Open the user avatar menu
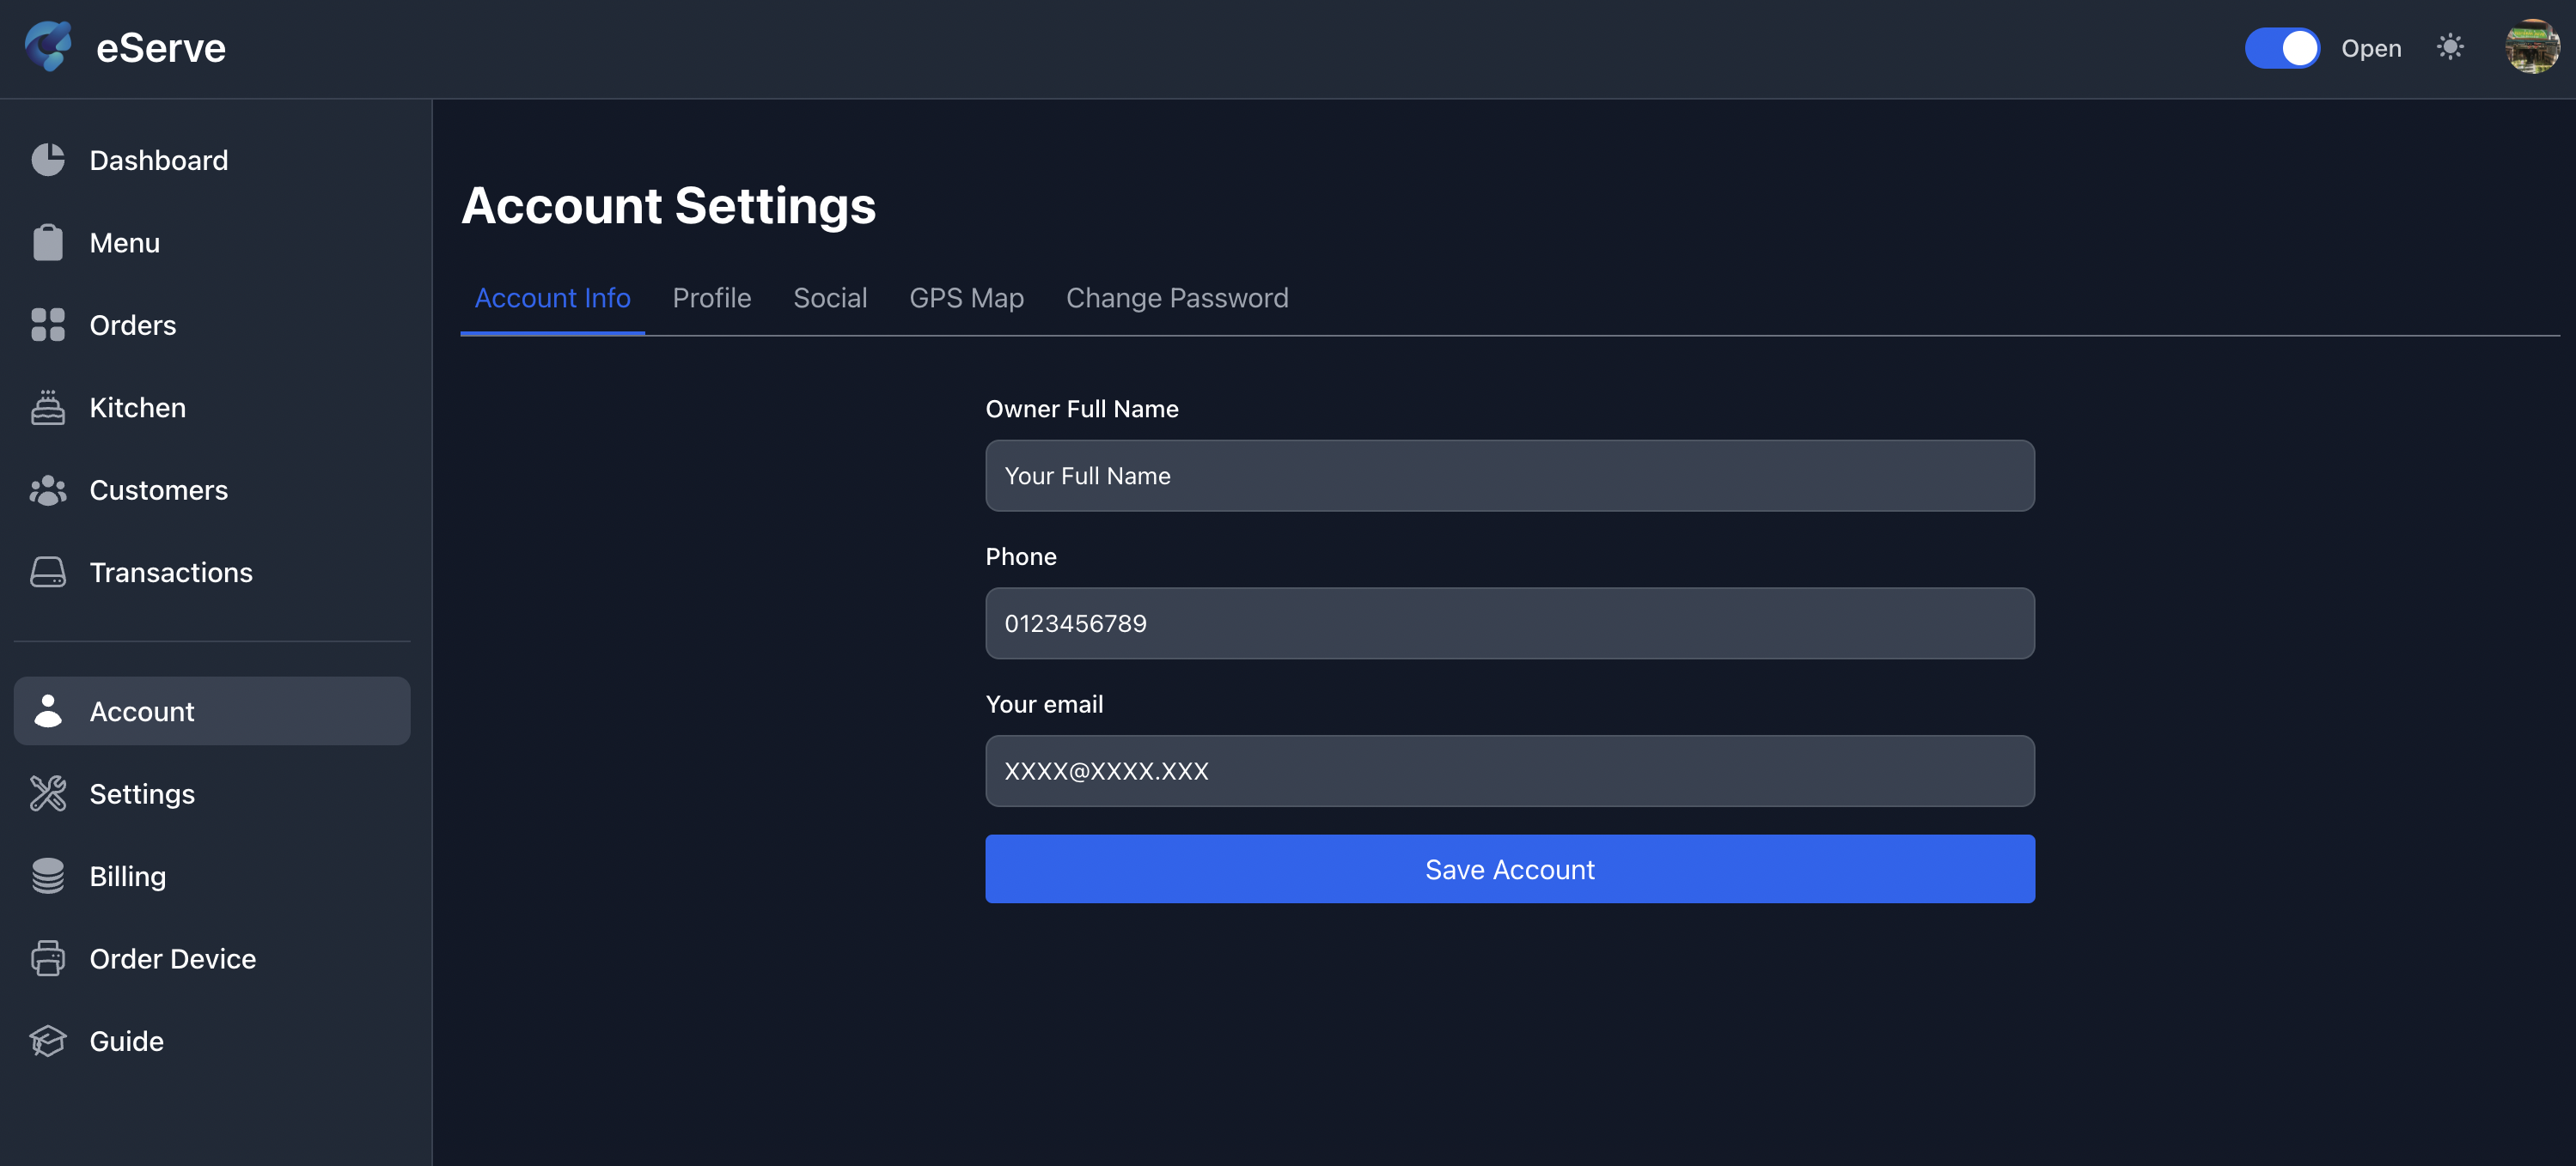The image size is (2576, 1166). [x=2531, y=47]
